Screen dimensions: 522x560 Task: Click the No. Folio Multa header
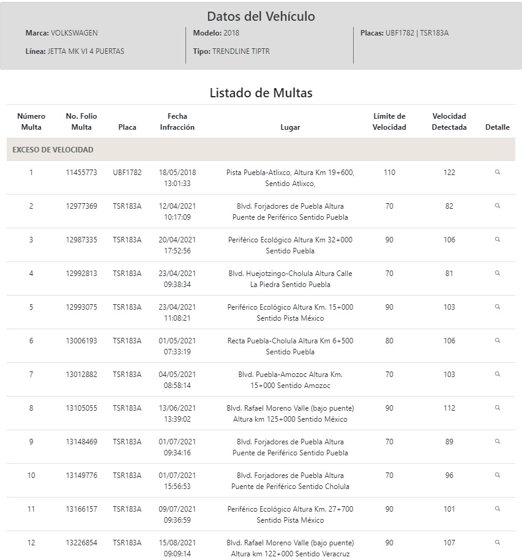81,121
